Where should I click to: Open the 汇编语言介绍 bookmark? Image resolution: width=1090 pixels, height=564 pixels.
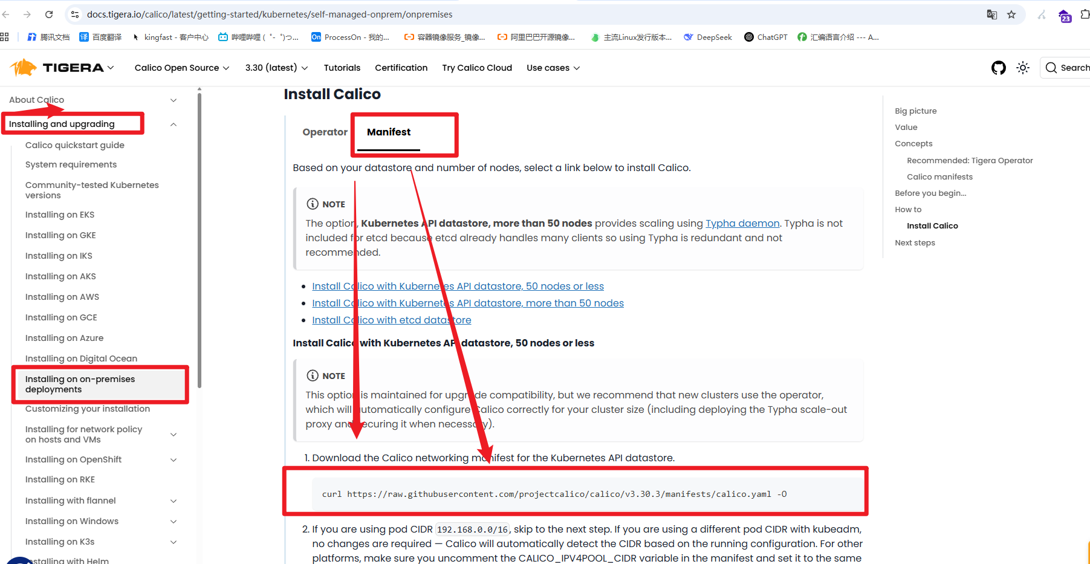point(838,37)
